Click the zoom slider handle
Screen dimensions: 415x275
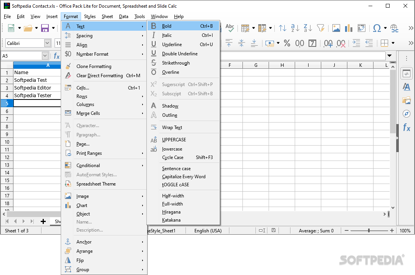tap(369, 230)
